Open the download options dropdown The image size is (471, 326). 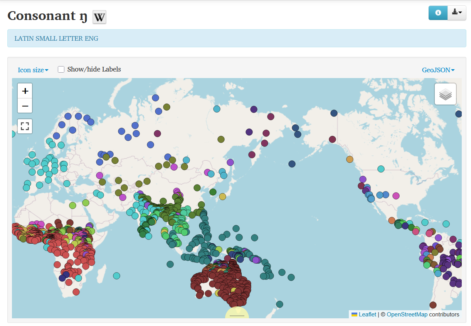[457, 13]
